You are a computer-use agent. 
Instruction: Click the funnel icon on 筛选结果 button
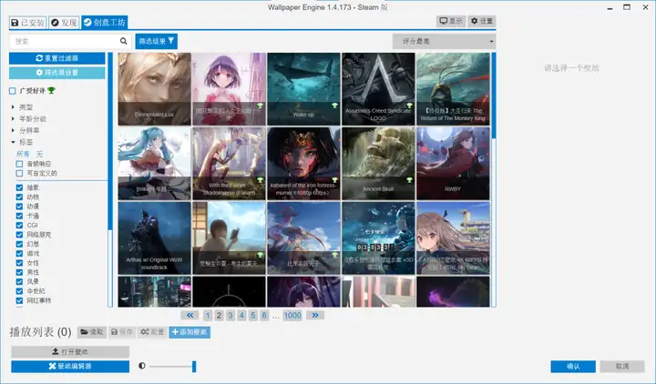click(171, 41)
